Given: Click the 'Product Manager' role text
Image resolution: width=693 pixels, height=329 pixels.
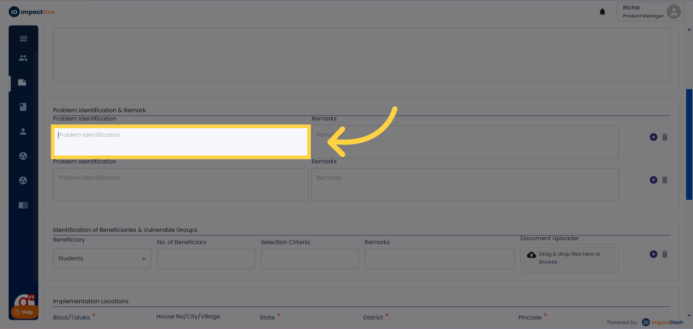Looking at the screenshot, I should click(x=643, y=16).
